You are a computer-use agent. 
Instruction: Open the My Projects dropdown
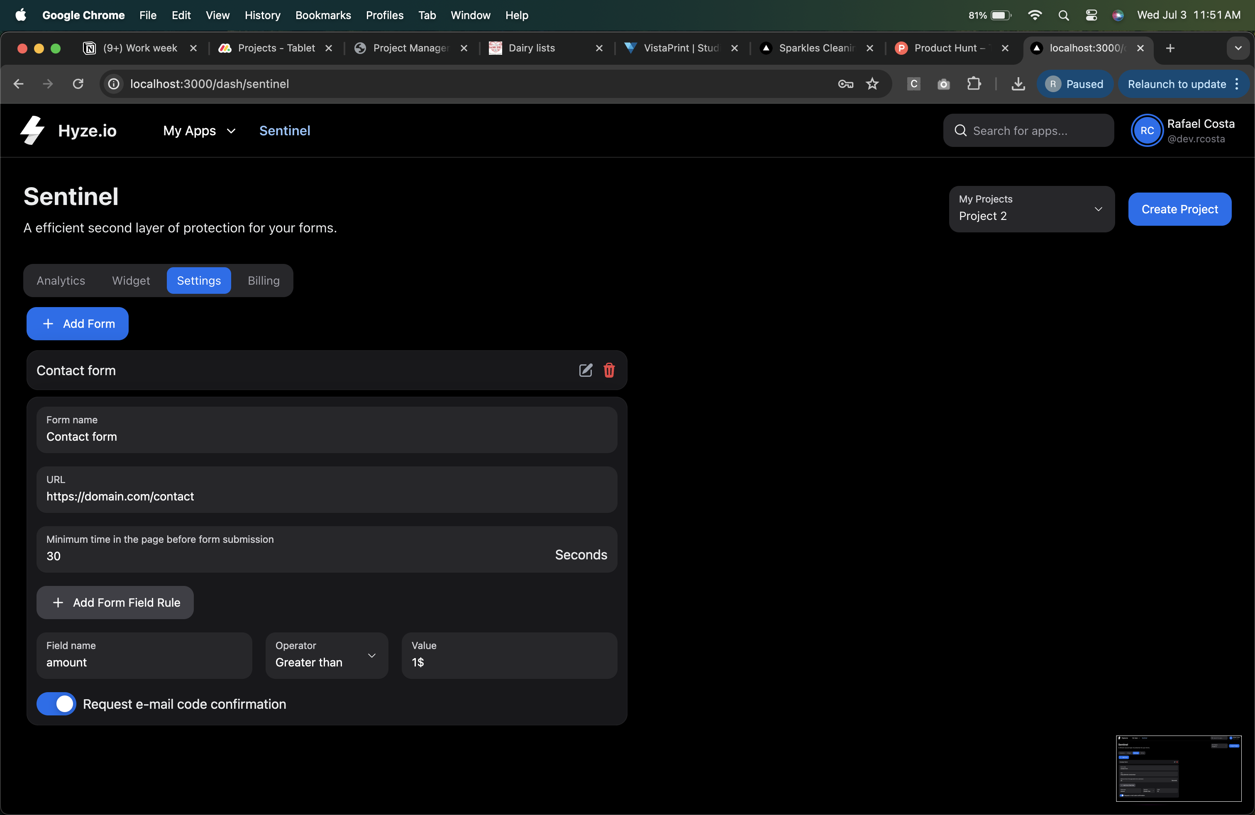(x=1031, y=209)
